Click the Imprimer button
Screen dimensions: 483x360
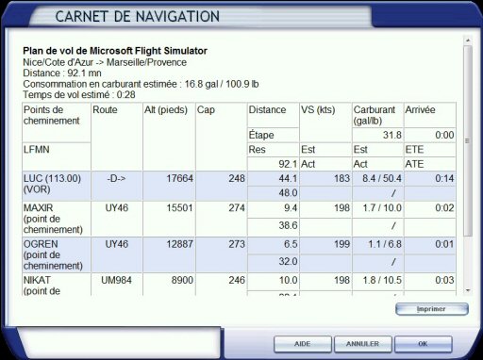432,309
